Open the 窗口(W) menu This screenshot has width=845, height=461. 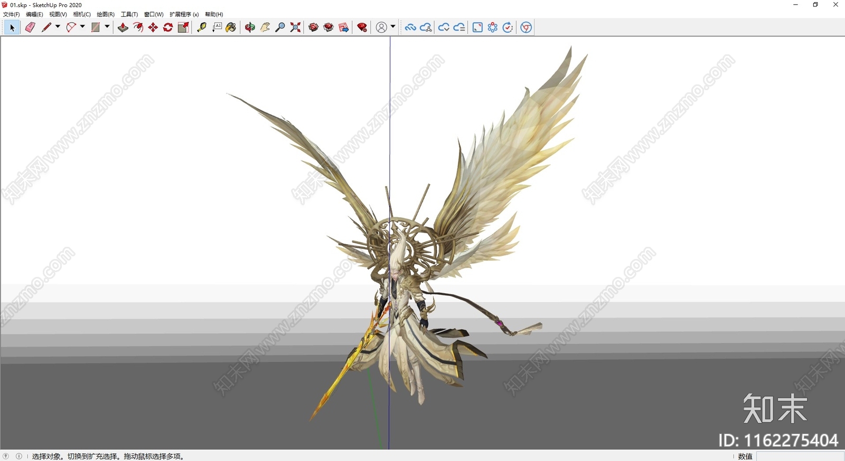[x=154, y=14]
